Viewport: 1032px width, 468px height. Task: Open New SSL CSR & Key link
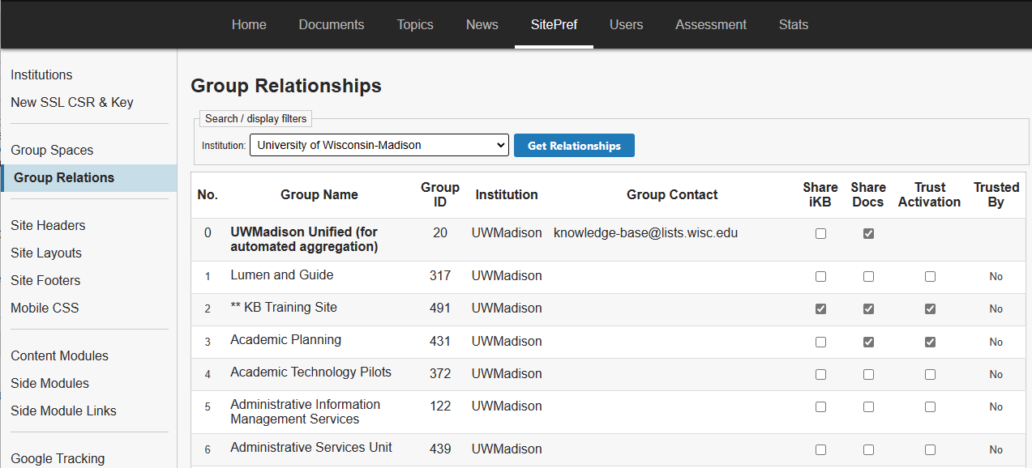tap(72, 102)
